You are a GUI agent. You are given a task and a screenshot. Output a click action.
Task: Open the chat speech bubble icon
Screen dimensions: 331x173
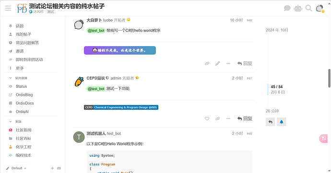(287, 8)
